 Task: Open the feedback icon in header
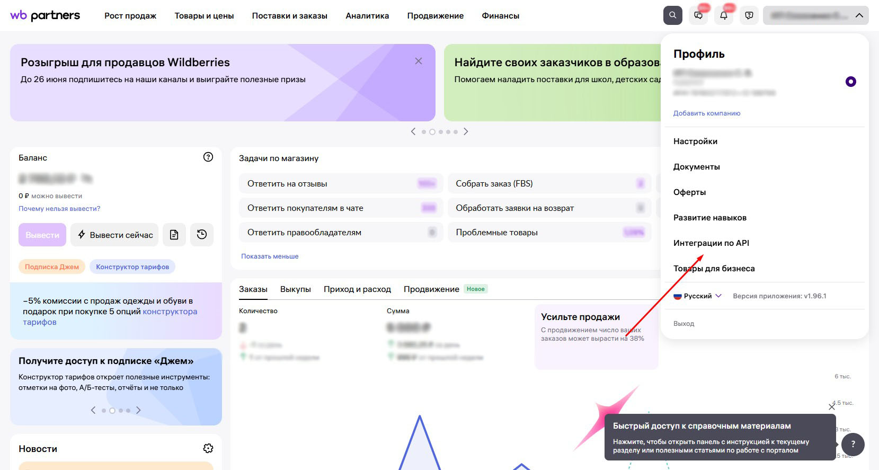(749, 15)
